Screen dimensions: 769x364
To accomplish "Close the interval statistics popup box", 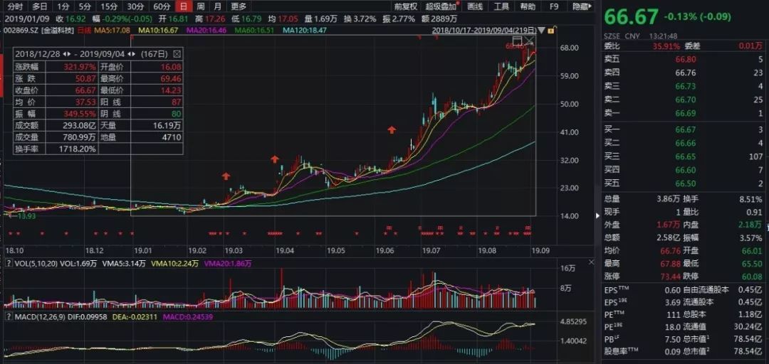I will pos(177,54).
